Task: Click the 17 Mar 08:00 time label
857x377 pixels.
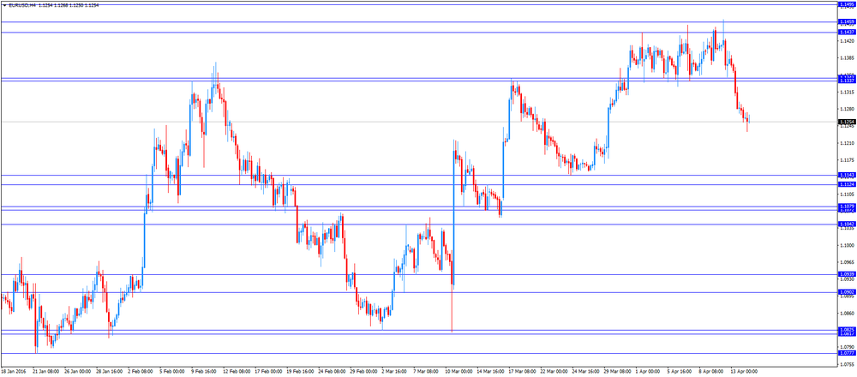Action: tap(523, 372)
